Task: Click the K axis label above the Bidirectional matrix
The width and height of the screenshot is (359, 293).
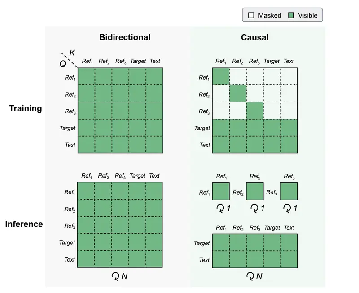Action: tap(72, 53)
